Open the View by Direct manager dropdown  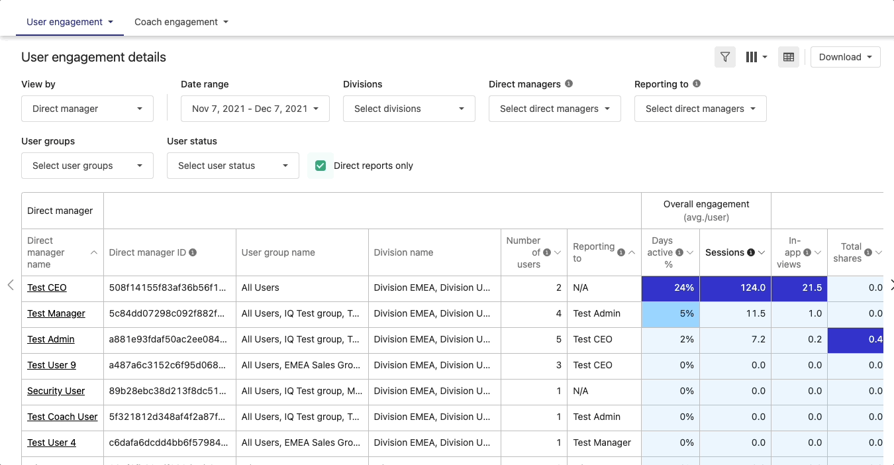[x=87, y=109]
